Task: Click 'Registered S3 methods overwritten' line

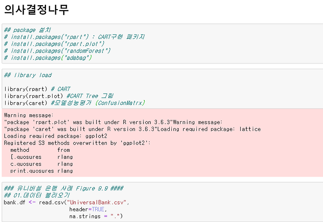Action: click(77, 143)
